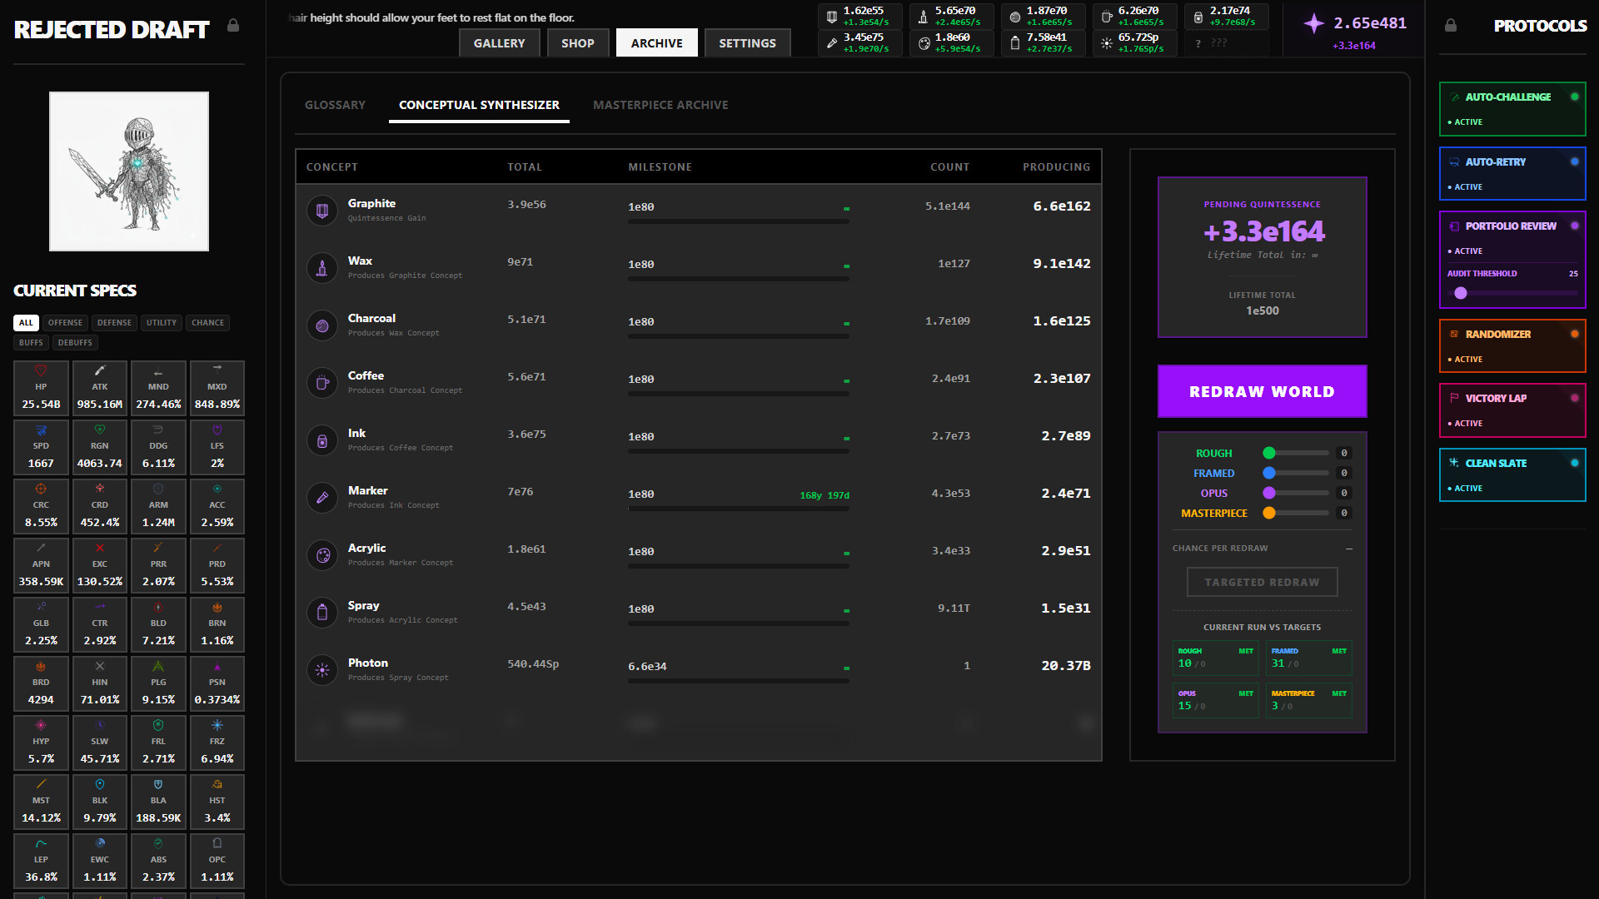Click the lock icon beside Protocols
Screen dimensions: 1599x899
[1451, 26]
